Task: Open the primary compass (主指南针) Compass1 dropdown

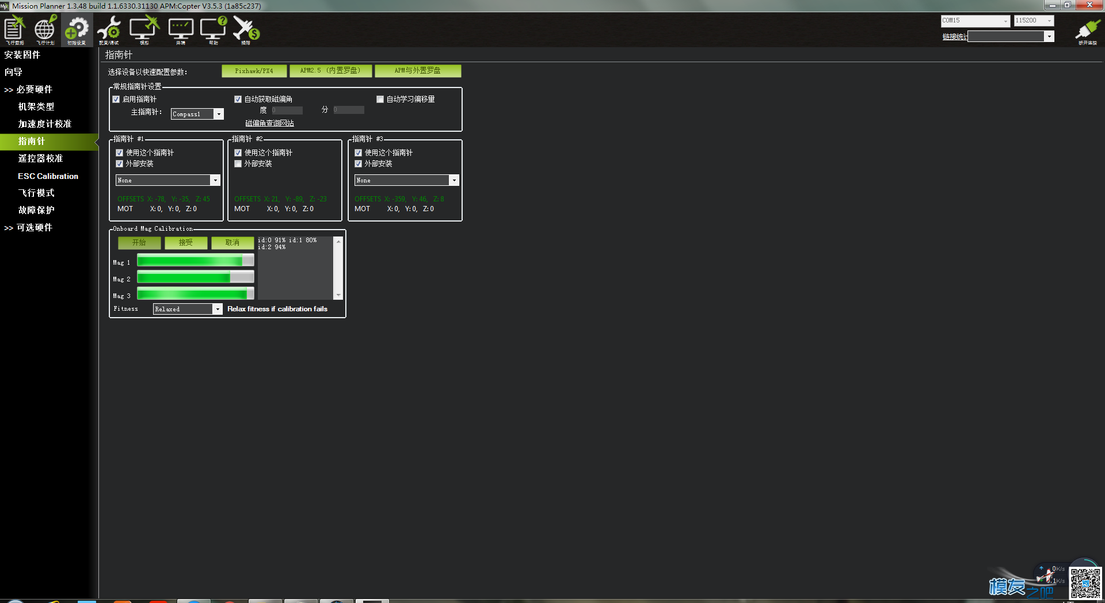Action: 197,114
